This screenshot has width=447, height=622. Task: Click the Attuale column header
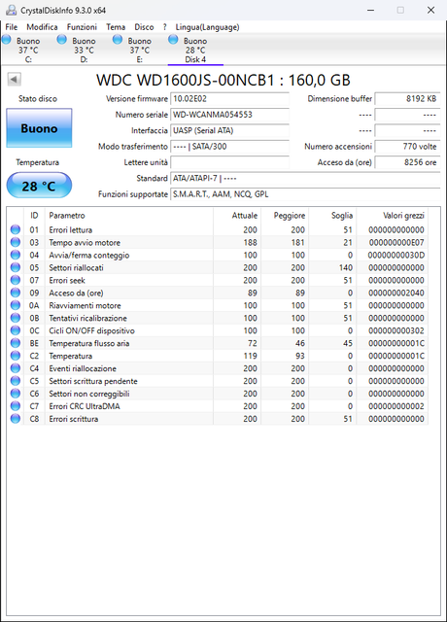point(237,216)
